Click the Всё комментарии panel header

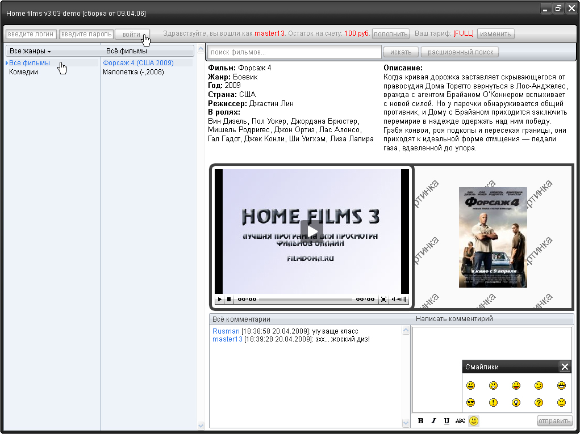click(x=241, y=319)
